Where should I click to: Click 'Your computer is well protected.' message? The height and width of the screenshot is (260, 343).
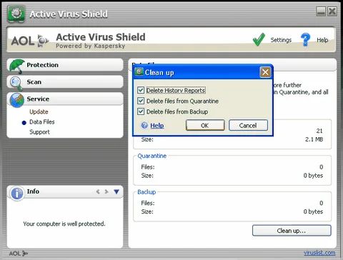(64, 224)
